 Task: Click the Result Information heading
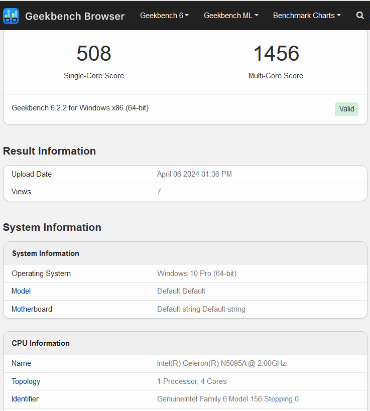(49, 151)
